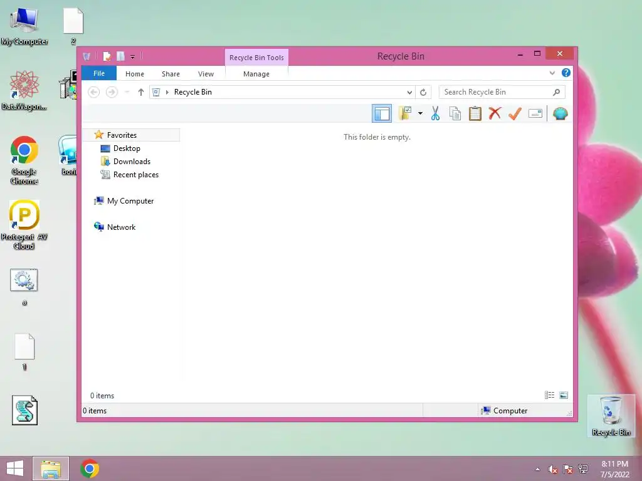Select the script scroll icon on desktop
Screen dimensions: 642x481
[x=24, y=410]
